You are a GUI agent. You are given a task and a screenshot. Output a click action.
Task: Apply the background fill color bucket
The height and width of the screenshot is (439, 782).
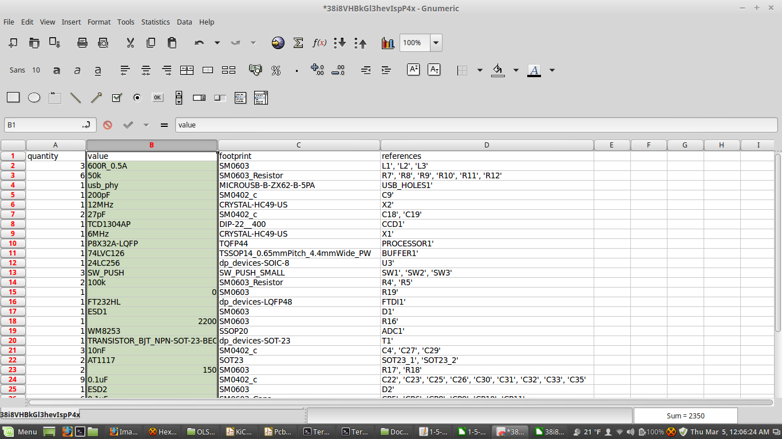coord(498,70)
